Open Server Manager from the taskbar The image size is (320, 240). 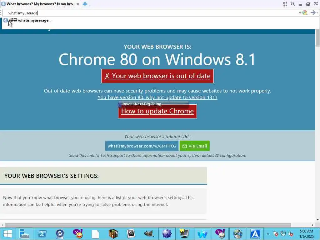pos(24,234)
